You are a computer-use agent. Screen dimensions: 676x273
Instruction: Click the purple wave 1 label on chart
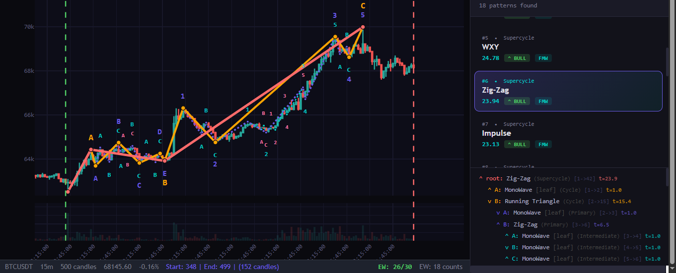(x=183, y=96)
